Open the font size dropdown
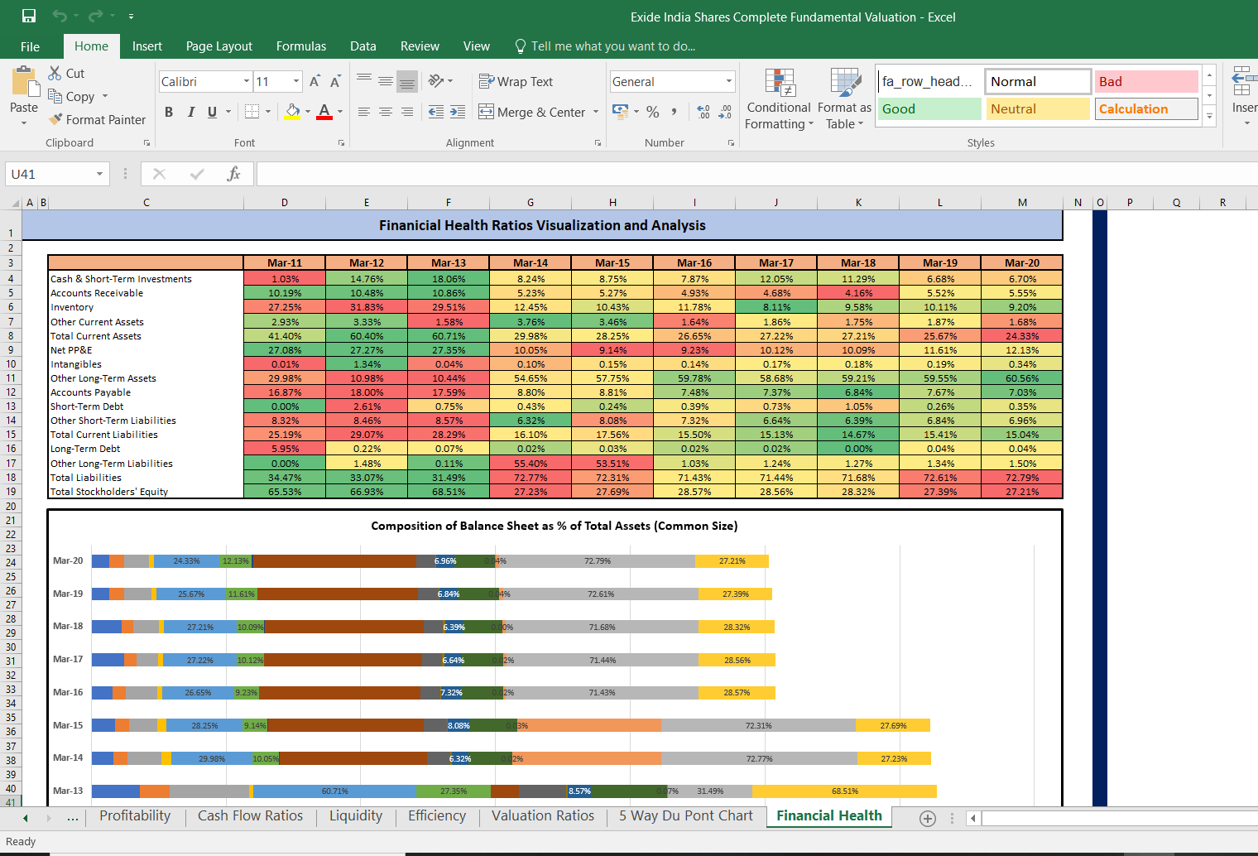Screen dimensions: 1258x856 pos(296,81)
